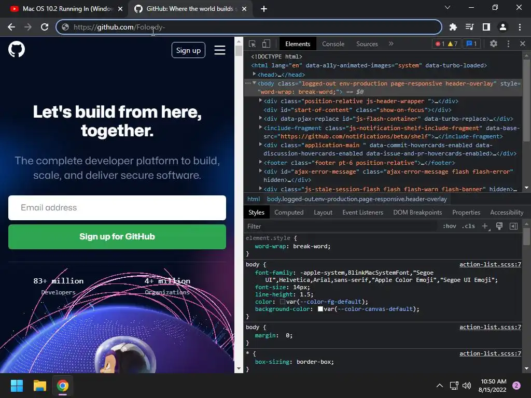
Task: Reload the current page
Action: pos(45,27)
